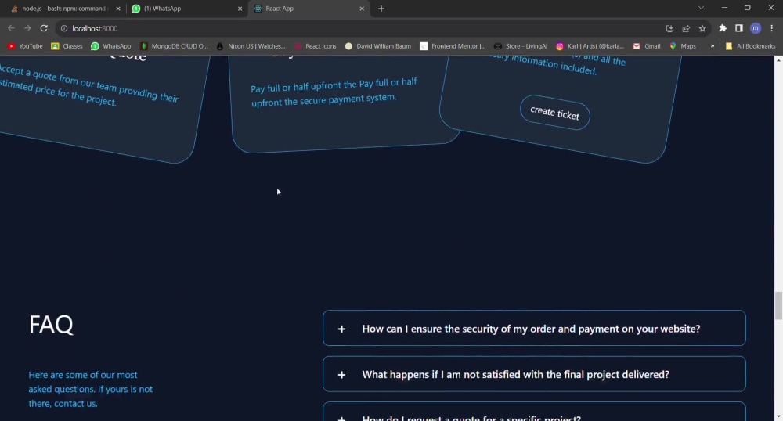Show more bookmarks with chevron
The height and width of the screenshot is (421, 783).
click(712, 46)
